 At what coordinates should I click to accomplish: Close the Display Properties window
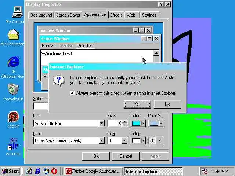pos(168,4)
